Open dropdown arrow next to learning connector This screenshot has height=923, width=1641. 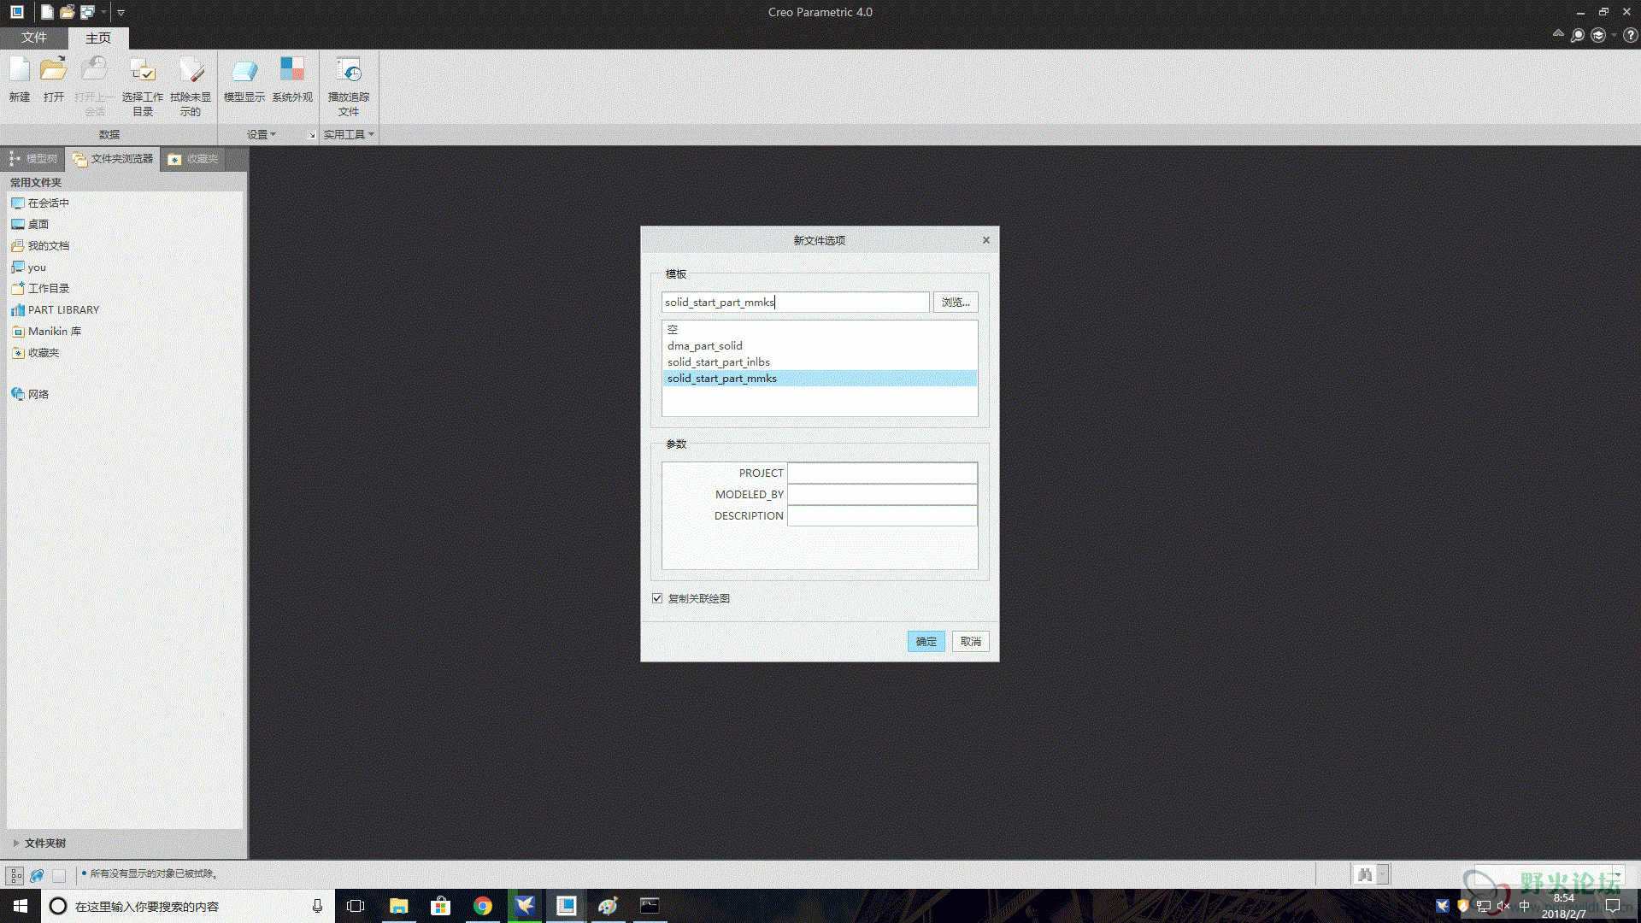coord(1614,35)
